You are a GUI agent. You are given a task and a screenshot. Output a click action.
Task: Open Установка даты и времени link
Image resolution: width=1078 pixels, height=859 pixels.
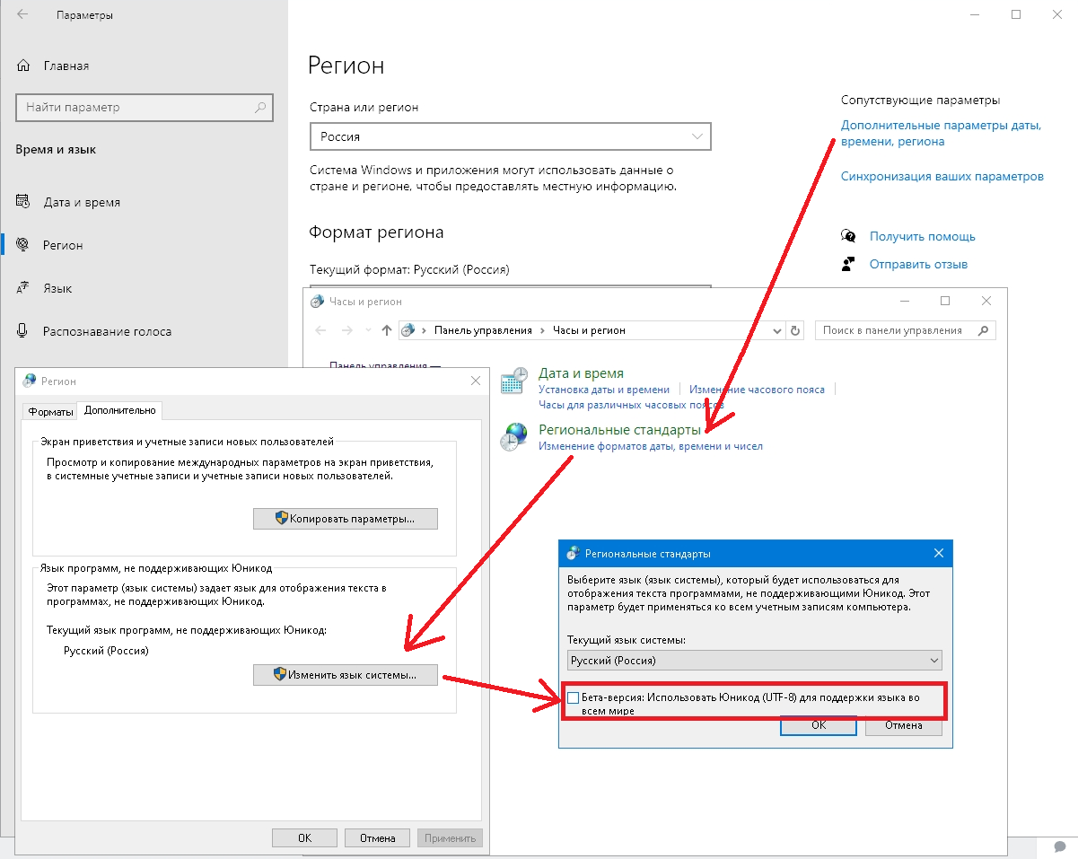click(x=604, y=390)
